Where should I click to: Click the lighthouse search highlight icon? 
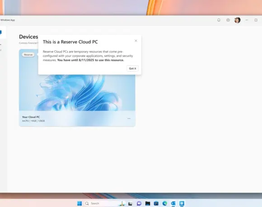tap(122, 203)
